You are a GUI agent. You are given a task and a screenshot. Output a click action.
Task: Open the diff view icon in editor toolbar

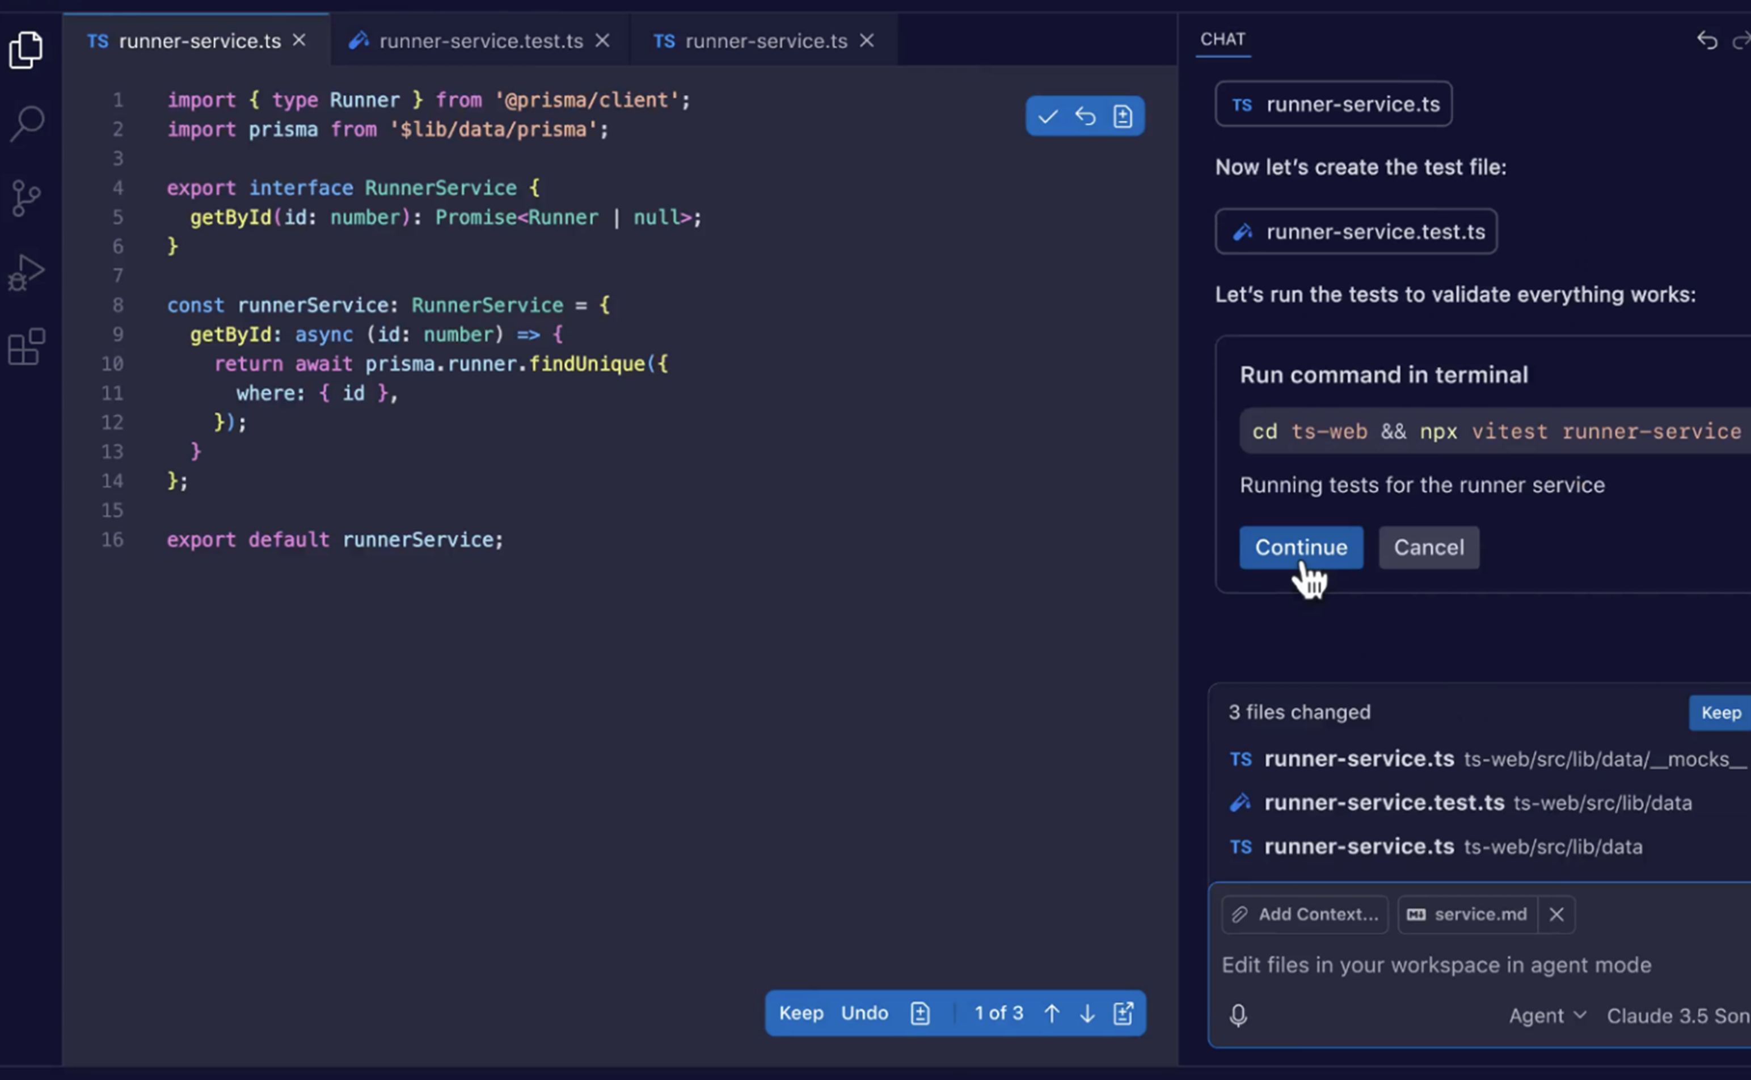[x=1123, y=116]
